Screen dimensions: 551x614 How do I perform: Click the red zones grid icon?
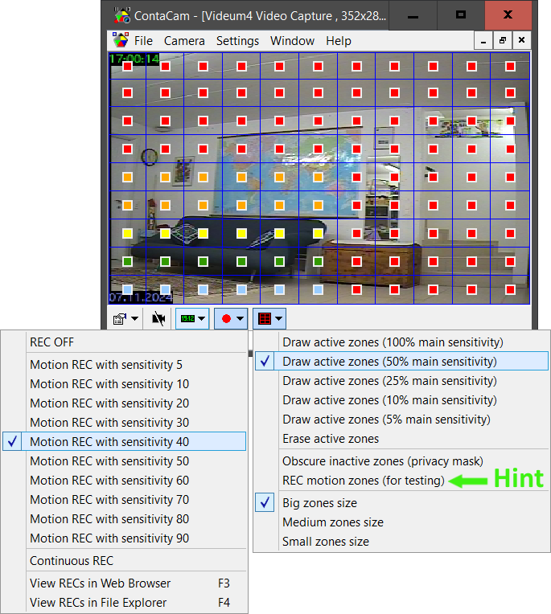(x=265, y=319)
